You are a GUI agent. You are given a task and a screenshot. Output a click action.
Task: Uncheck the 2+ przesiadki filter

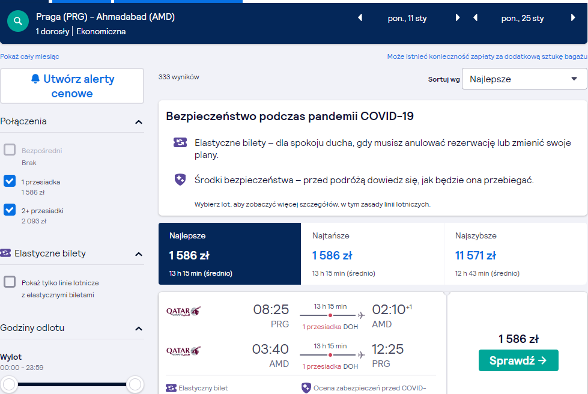(10, 210)
